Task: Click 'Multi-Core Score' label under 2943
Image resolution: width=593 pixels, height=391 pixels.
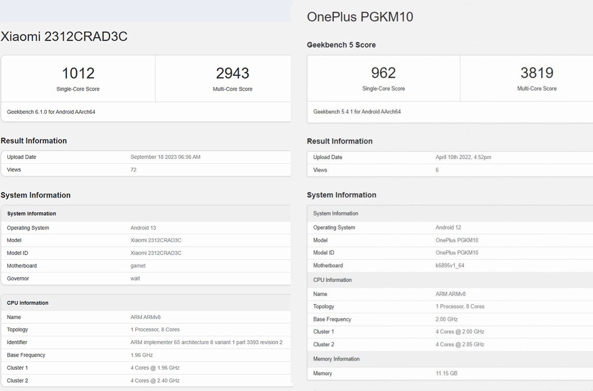Action: point(232,89)
